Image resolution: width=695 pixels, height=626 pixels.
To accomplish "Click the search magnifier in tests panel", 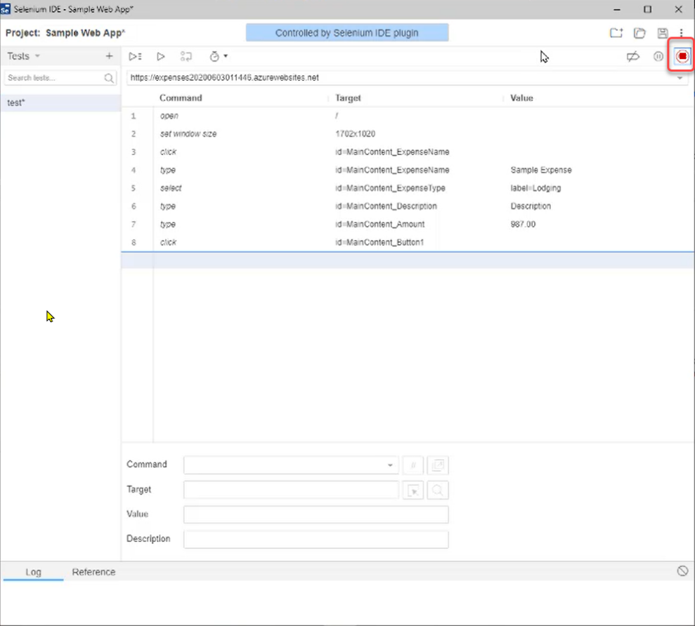I will 109,79.
